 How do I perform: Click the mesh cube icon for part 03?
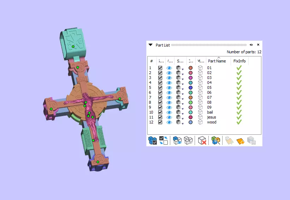(200, 78)
